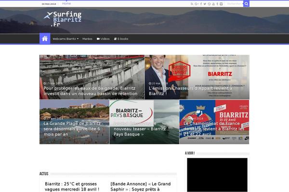Open Biarritz 25°C et grosses vagues article
This screenshot has height=192, width=289.
72,187
